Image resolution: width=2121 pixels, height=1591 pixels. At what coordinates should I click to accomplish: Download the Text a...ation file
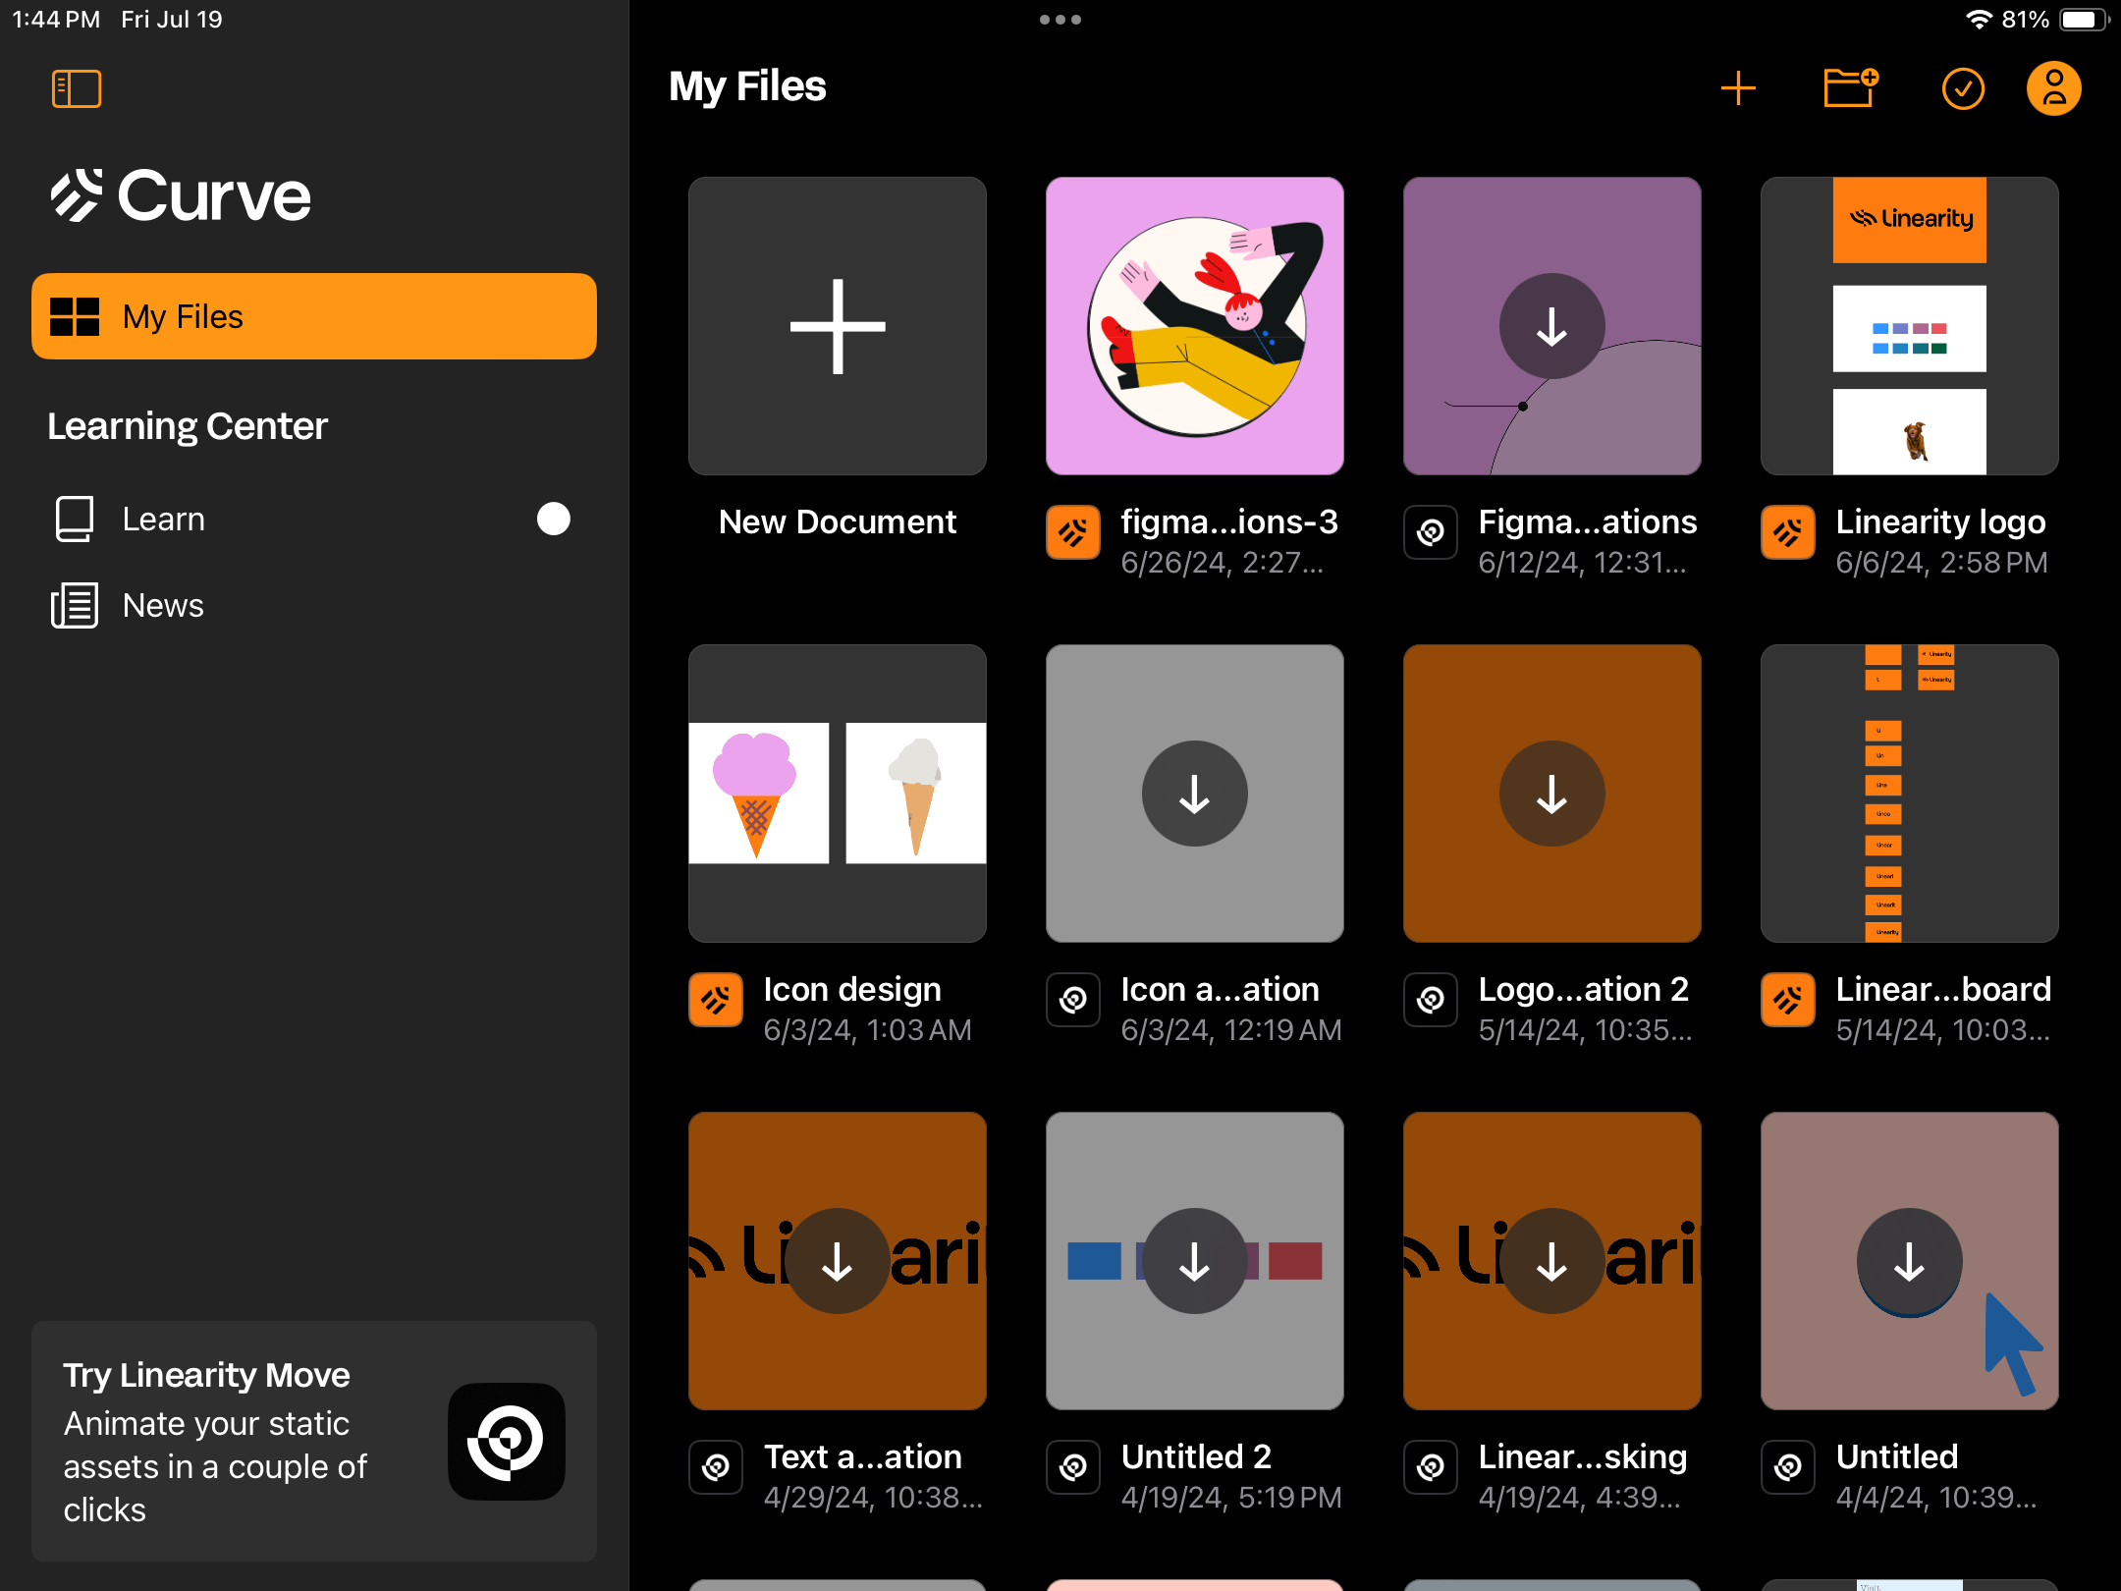[x=838, y=1261]
